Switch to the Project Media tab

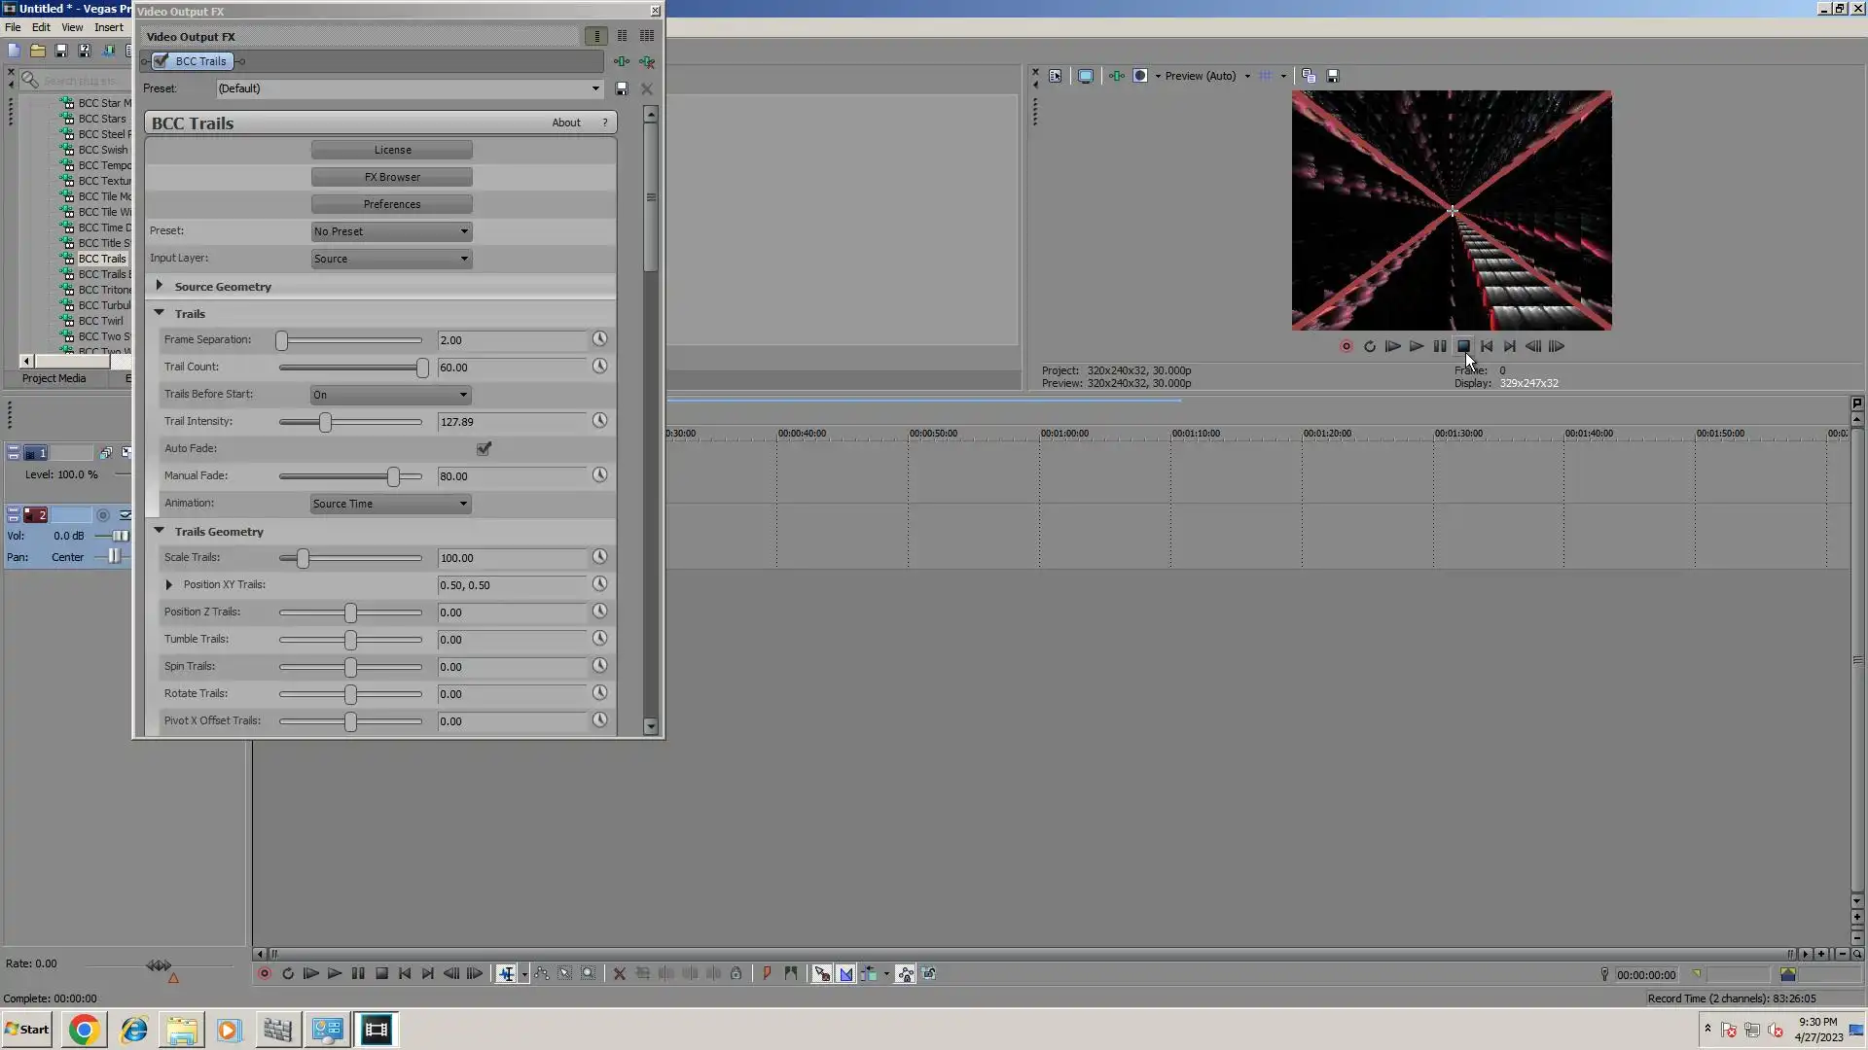point(54,378)
